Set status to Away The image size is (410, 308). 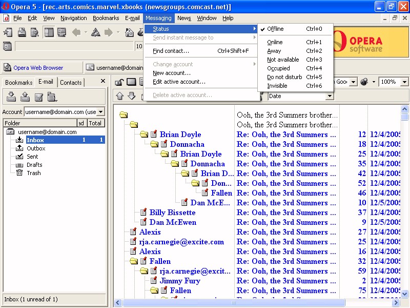(x=296, y=51)
